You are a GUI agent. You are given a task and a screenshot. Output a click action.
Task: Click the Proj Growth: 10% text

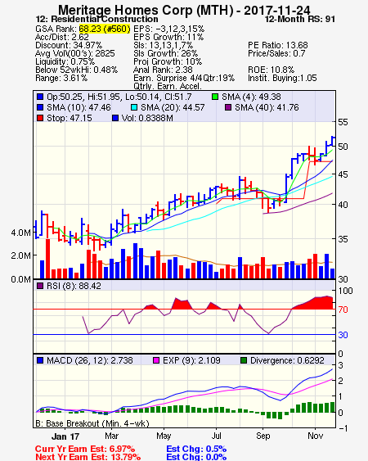[x=168, y=61]
